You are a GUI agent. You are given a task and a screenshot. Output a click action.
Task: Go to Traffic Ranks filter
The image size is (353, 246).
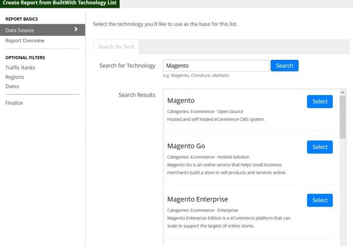tap(20, 68)
